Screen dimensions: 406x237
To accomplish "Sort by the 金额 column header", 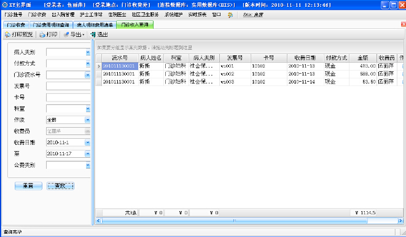I will click(x=363, y=58).
